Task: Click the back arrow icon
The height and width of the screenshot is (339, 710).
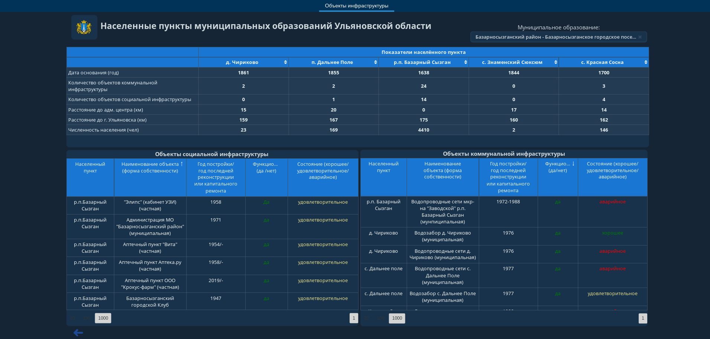Action: [x=78, y=333]
